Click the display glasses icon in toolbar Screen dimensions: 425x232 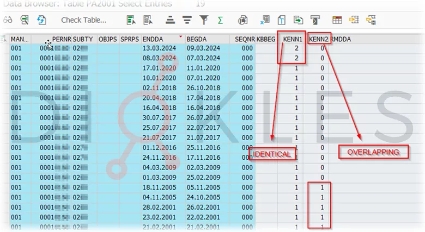(8, 20)
